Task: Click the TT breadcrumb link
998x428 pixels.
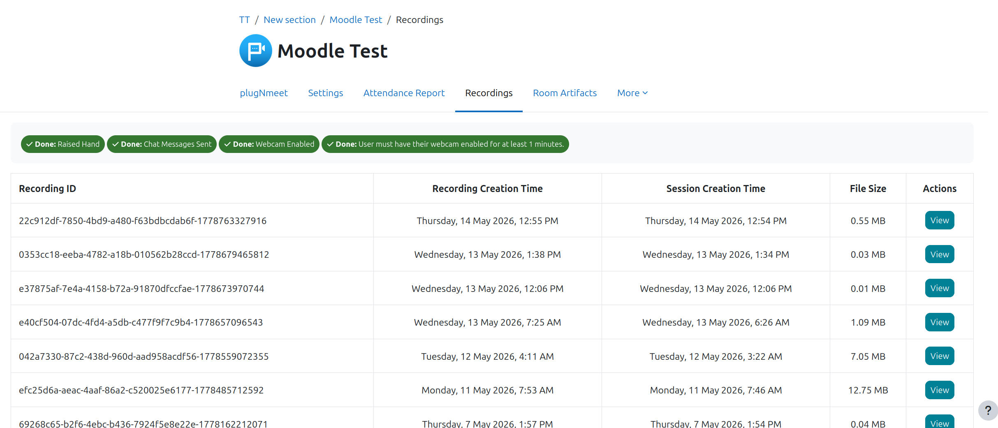Action: (x=245, y=20)
